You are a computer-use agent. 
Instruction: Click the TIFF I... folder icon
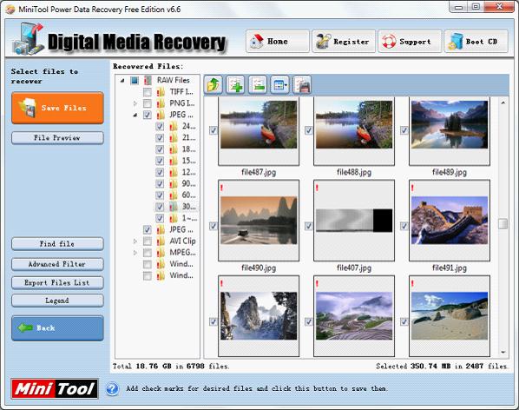click(x=161, y=92)
